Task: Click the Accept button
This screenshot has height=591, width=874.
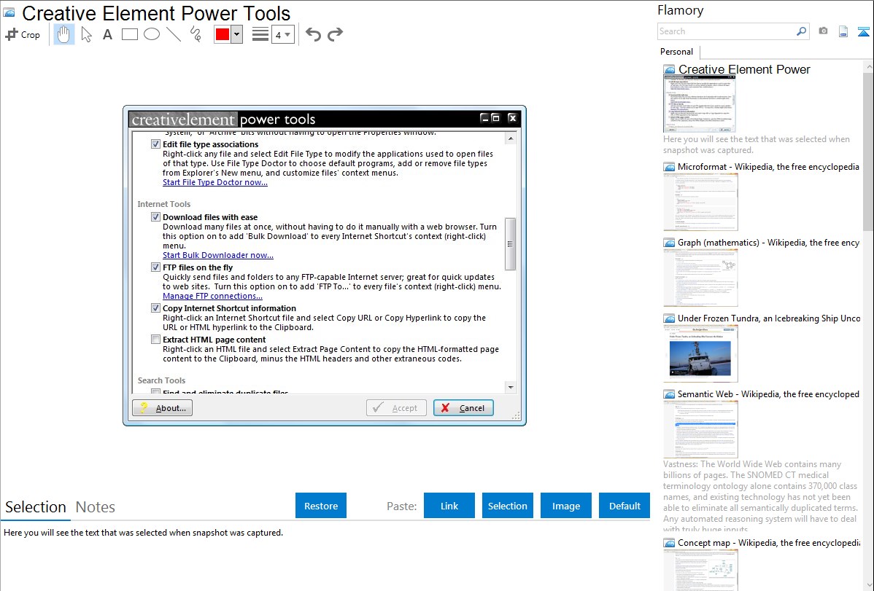Action: [x=396, y=408]
